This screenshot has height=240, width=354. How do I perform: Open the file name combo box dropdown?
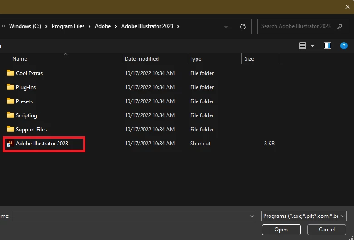(x=252, y=216)
